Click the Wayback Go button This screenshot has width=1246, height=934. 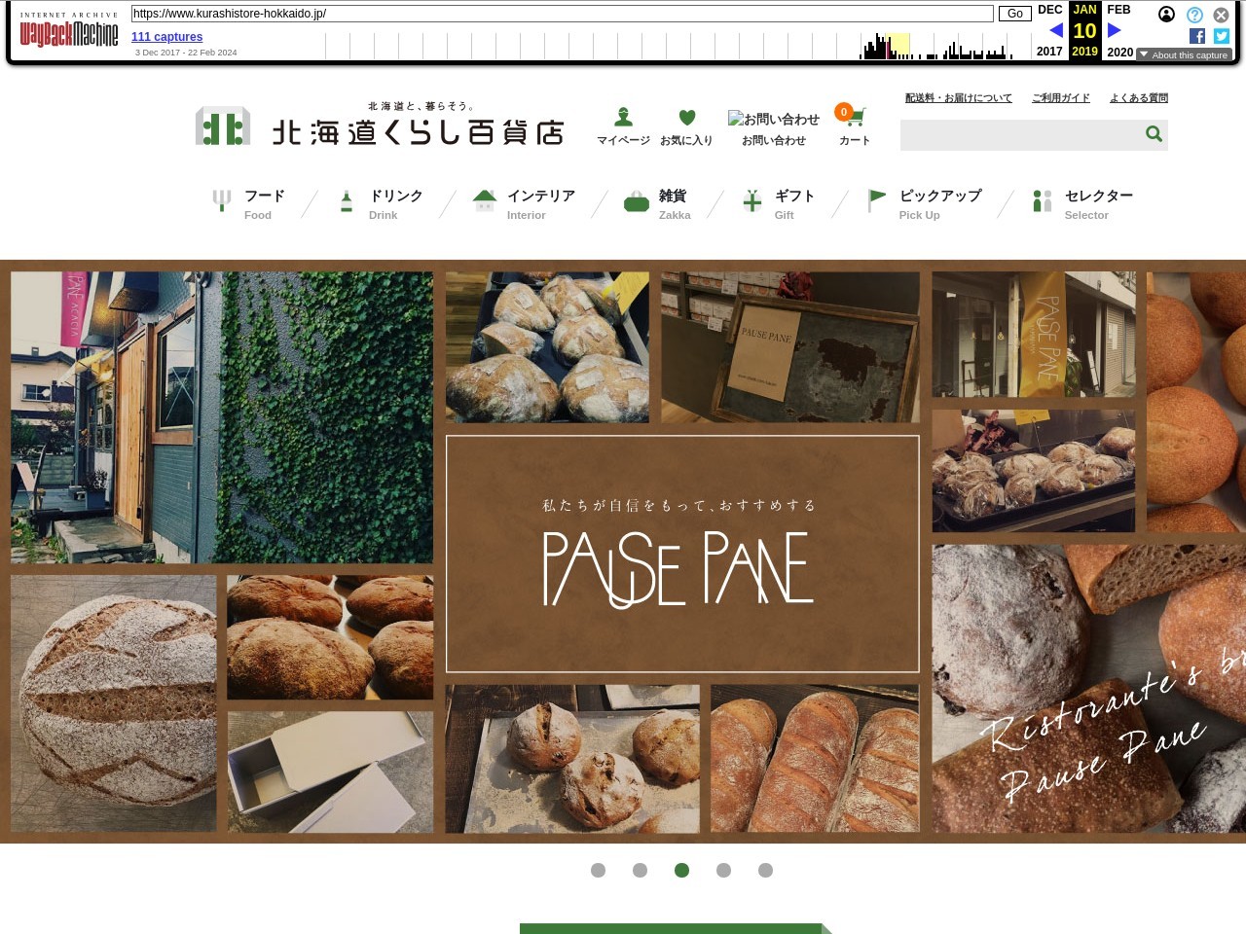tap(1014, 14)
